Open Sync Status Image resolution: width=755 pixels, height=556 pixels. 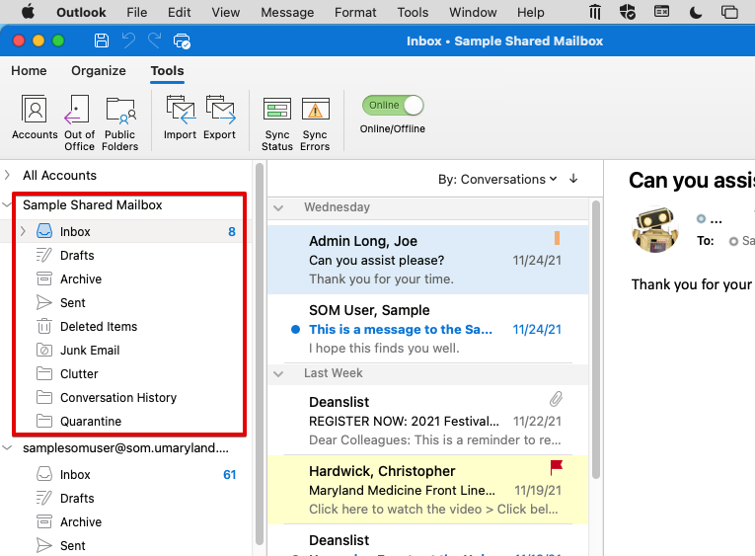click(x=277, y=121)
